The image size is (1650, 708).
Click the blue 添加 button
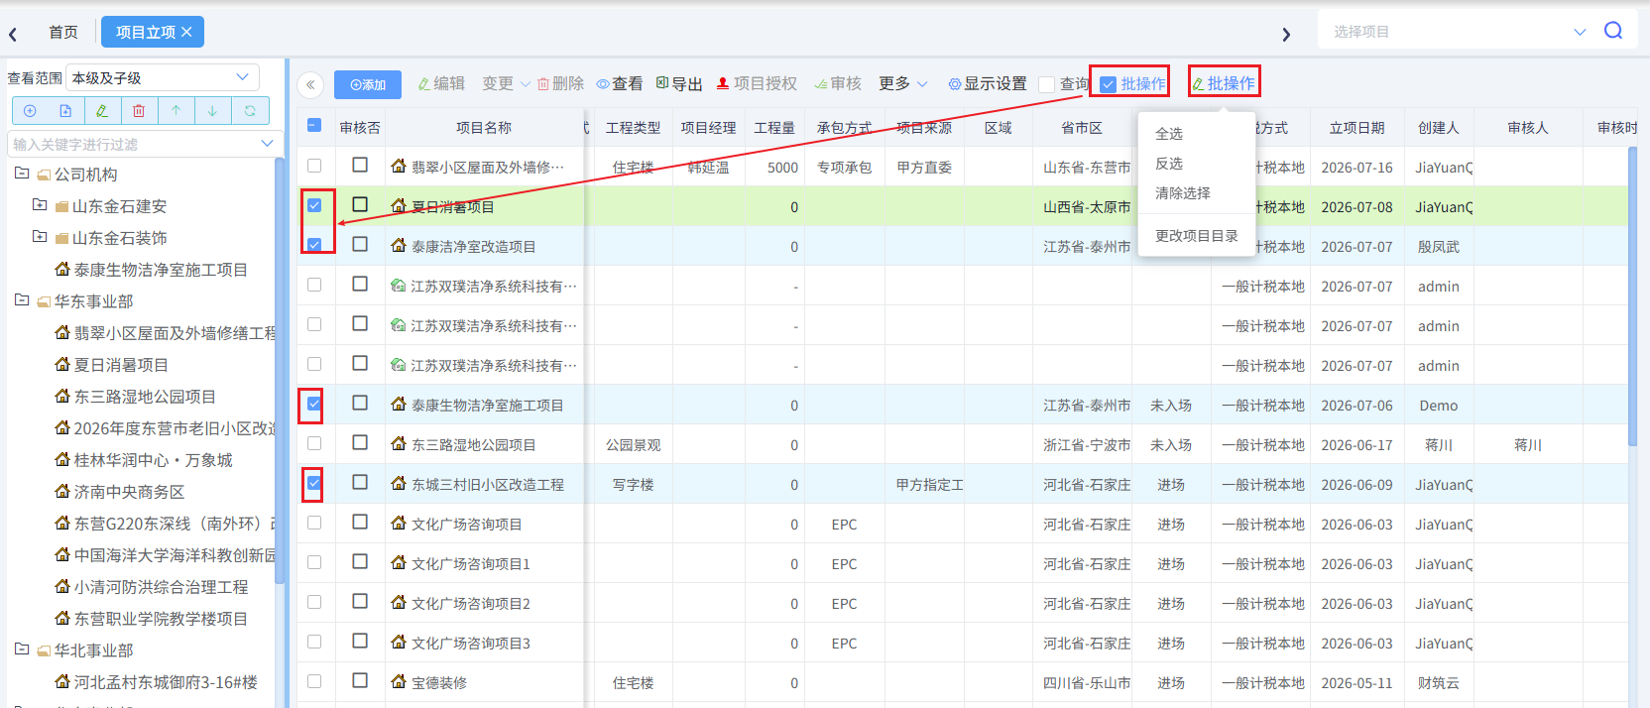368,85
